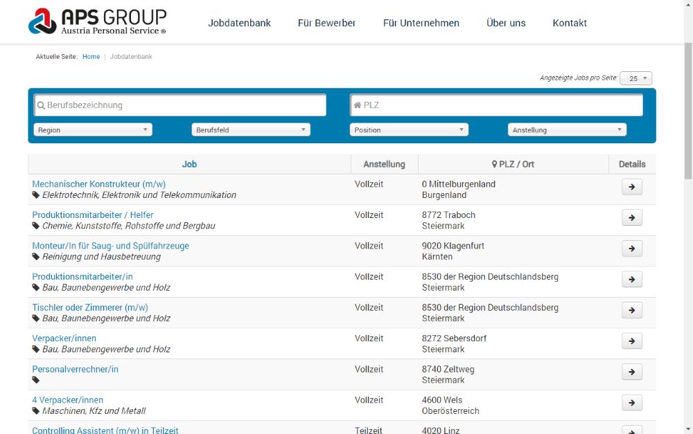
Task: Open the Anstellung filter dropdown
Action: [566, 129]
